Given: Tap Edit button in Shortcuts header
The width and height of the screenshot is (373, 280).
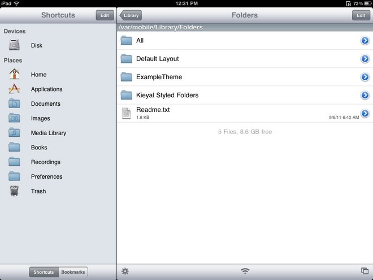Looking at the screenshot, I should [105, 15].
